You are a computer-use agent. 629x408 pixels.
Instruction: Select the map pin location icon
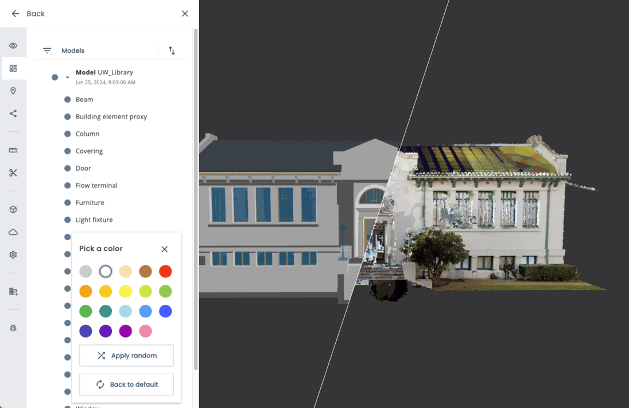13,91
